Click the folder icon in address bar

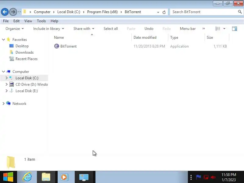25,12
